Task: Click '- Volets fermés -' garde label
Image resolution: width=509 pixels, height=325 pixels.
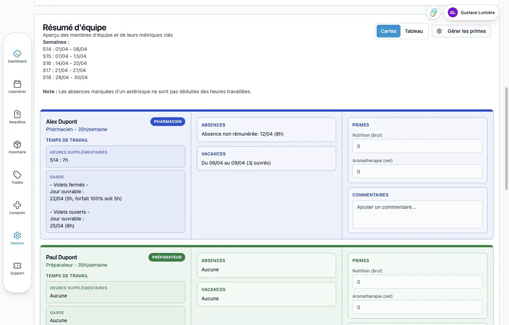Action: (69, 185)
